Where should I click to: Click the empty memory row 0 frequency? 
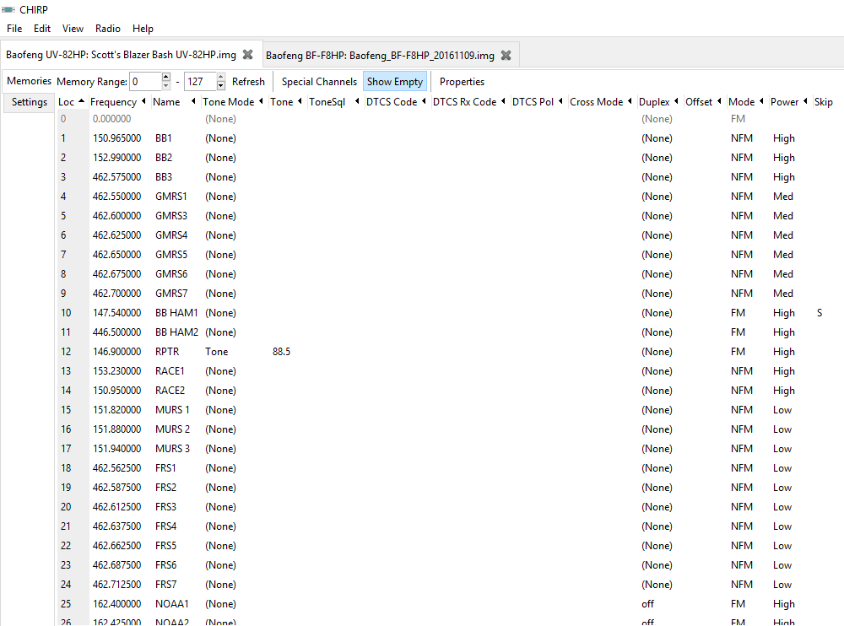coord(111,118)
